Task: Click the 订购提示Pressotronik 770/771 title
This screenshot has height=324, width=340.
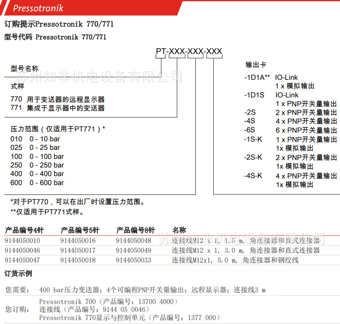Action: coord(59,24)
